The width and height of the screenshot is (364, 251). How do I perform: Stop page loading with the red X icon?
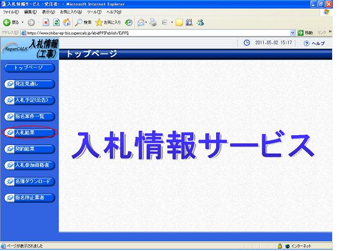[x=46, y=22]
